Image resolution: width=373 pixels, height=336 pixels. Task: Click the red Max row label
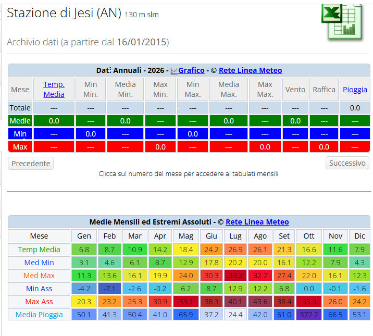[20, 147]
